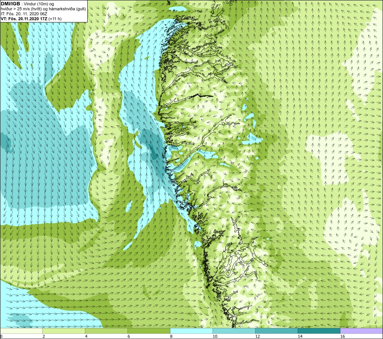Click the 12–14 m/s teal legend swatch
The height and width of the screenshot is (339, 383).
coord(276,331)
